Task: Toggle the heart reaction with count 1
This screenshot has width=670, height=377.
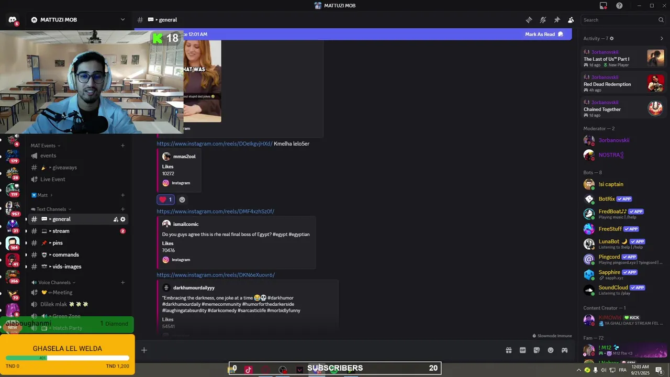Action: 165,199
